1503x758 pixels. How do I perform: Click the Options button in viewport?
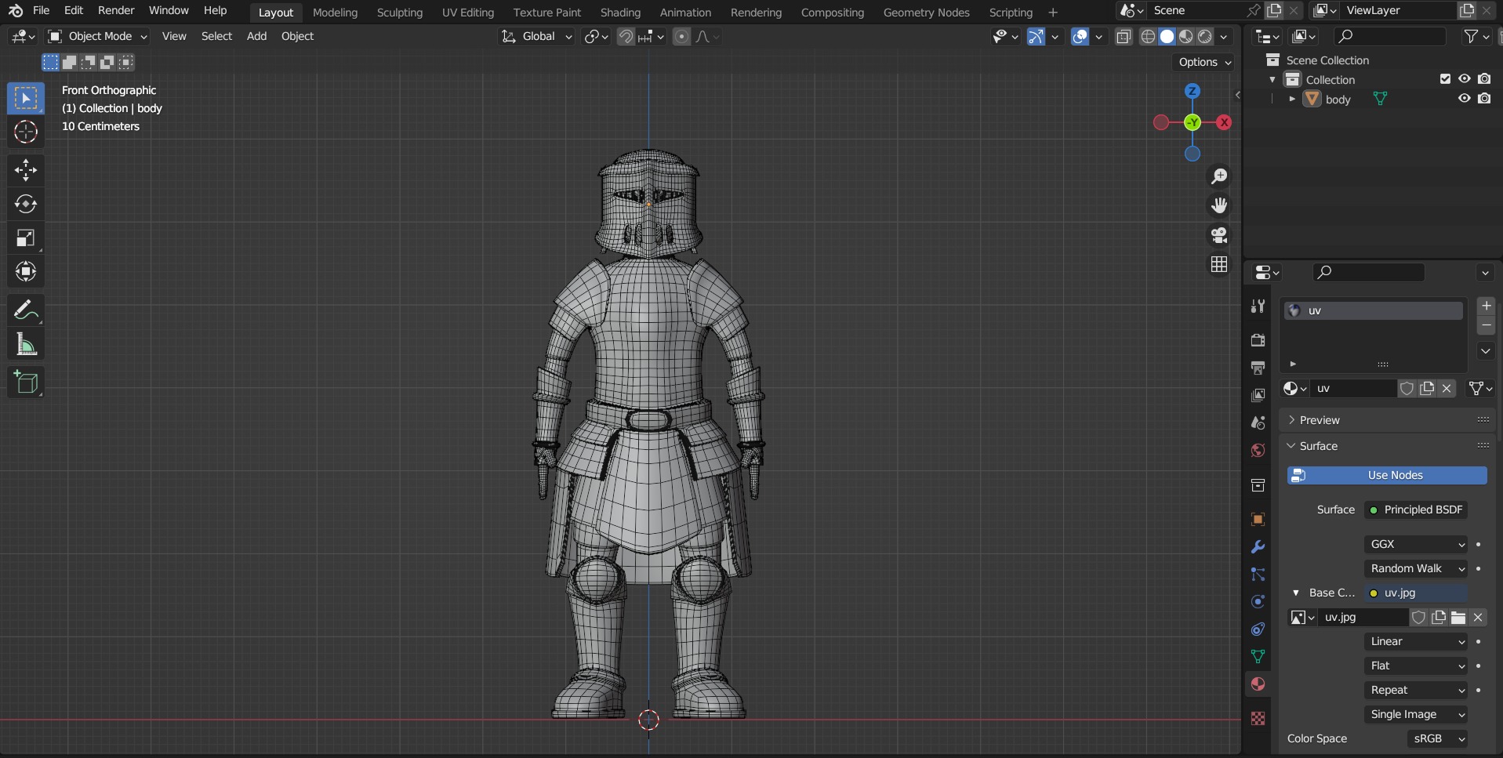tap(1205, 62)
